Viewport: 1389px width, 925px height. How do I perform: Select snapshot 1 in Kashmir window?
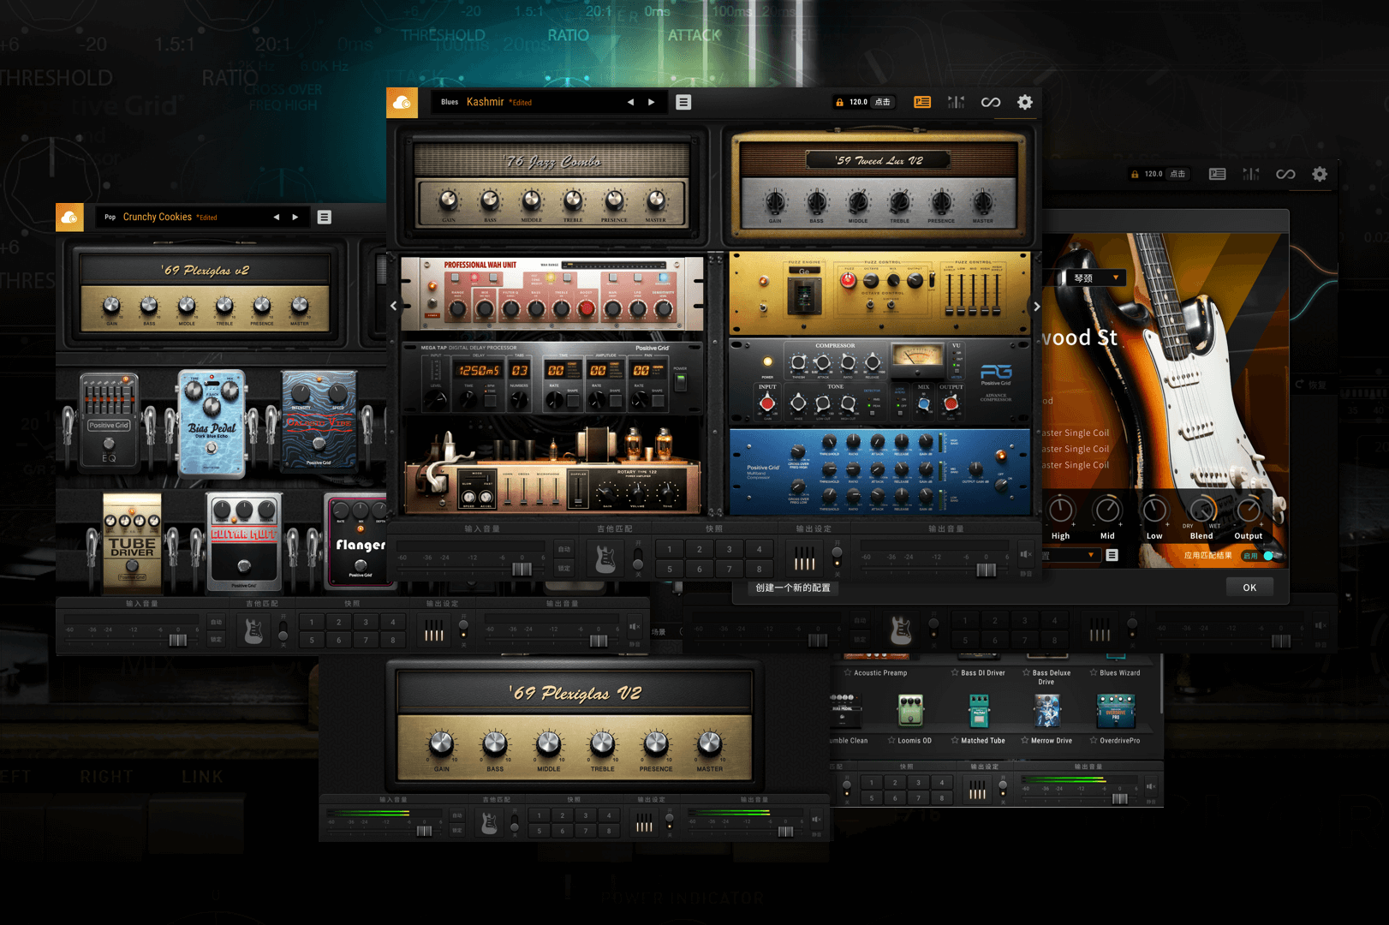click(x=670, y=549)
